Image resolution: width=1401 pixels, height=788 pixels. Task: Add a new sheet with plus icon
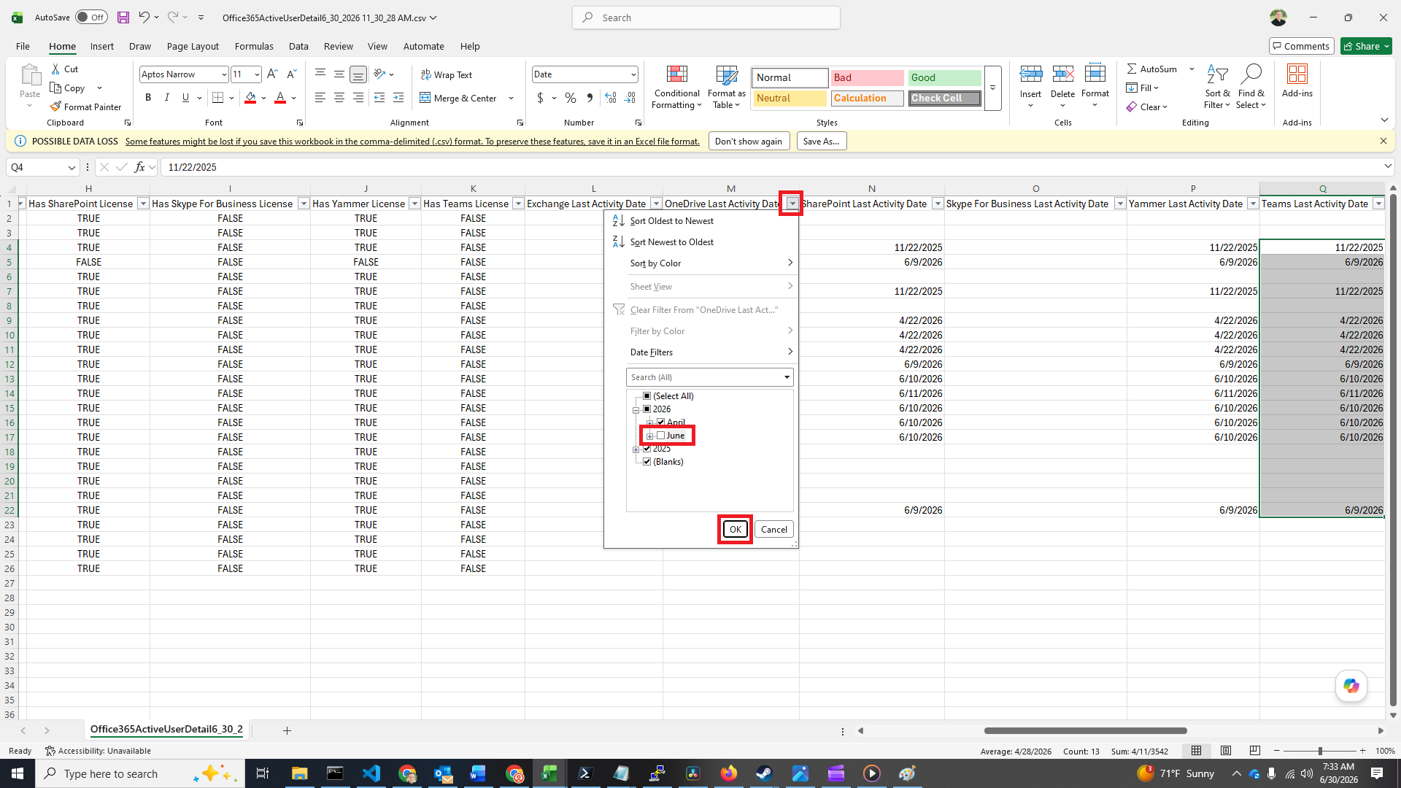(x=287, y=730)
